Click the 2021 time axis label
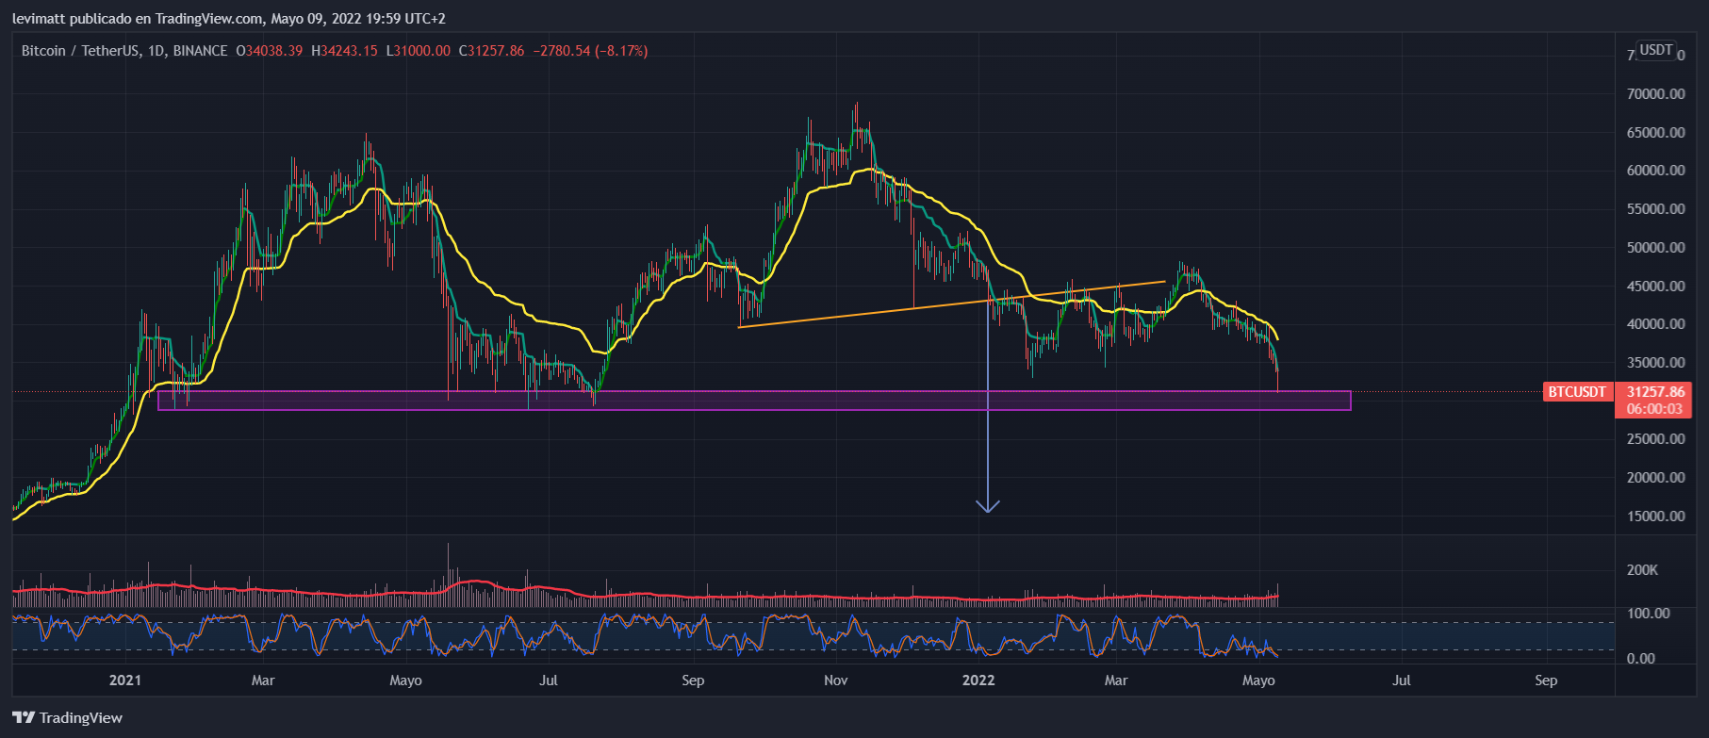 click(124, 681)
